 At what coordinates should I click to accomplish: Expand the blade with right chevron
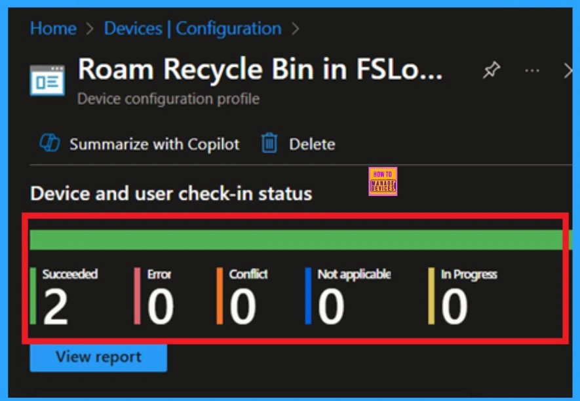568,71
